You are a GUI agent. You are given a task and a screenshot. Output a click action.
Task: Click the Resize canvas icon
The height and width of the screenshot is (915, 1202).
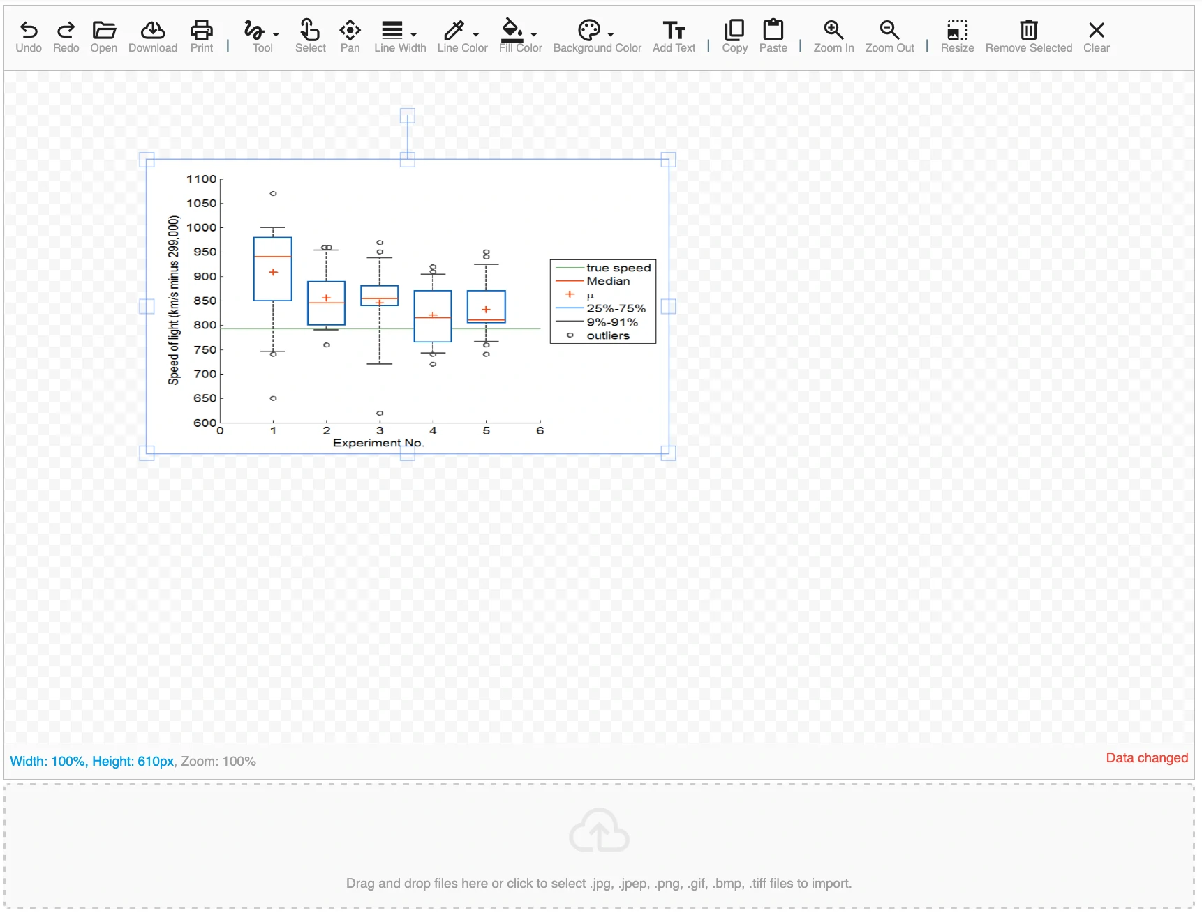click(x=957, y=30)
